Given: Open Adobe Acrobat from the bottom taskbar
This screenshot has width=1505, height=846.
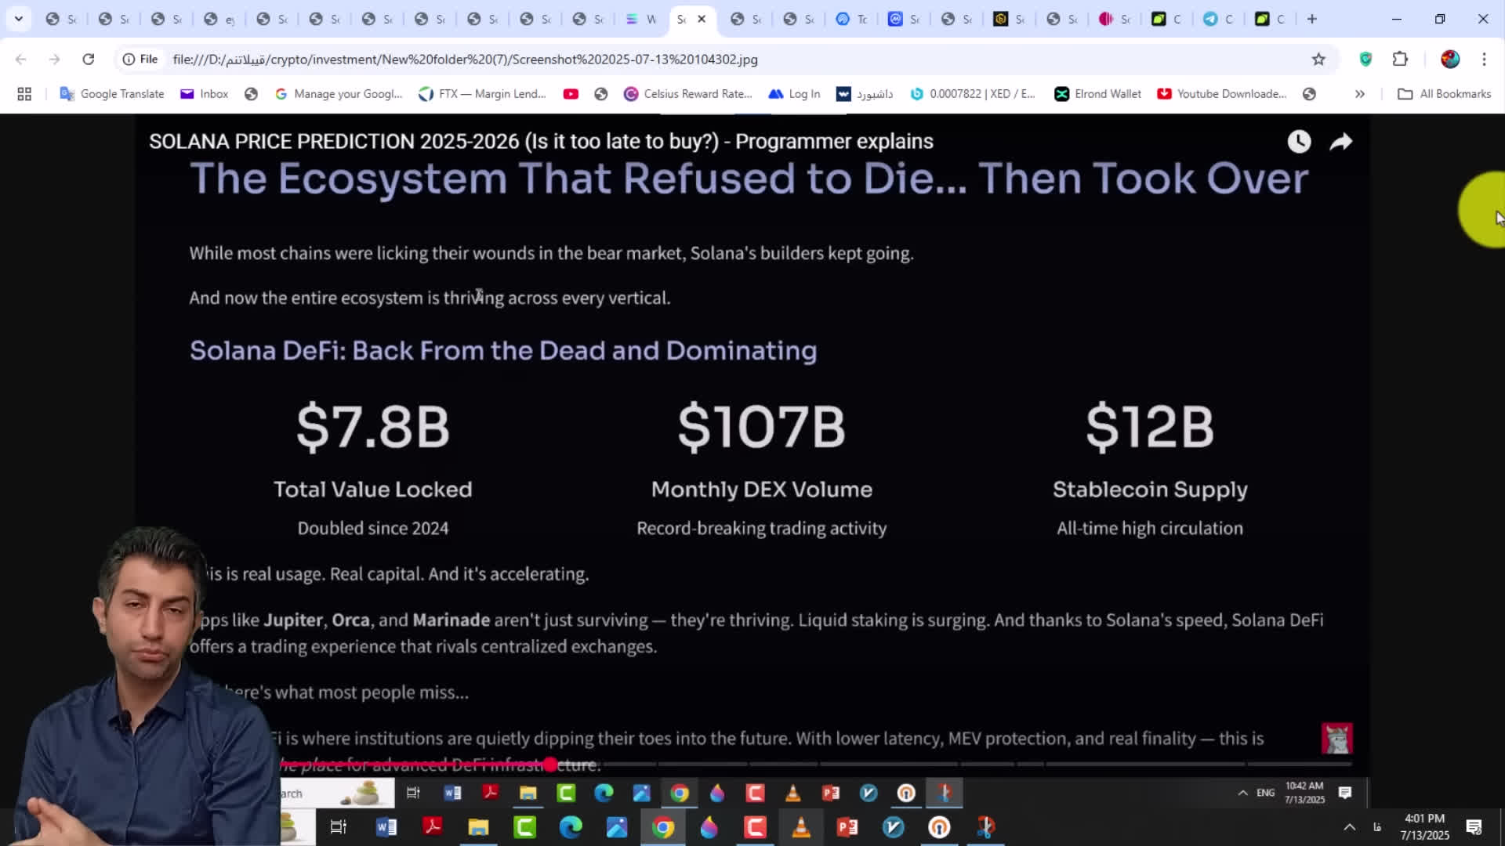Looking at the screenshot, I should click(x=433, y=827).
